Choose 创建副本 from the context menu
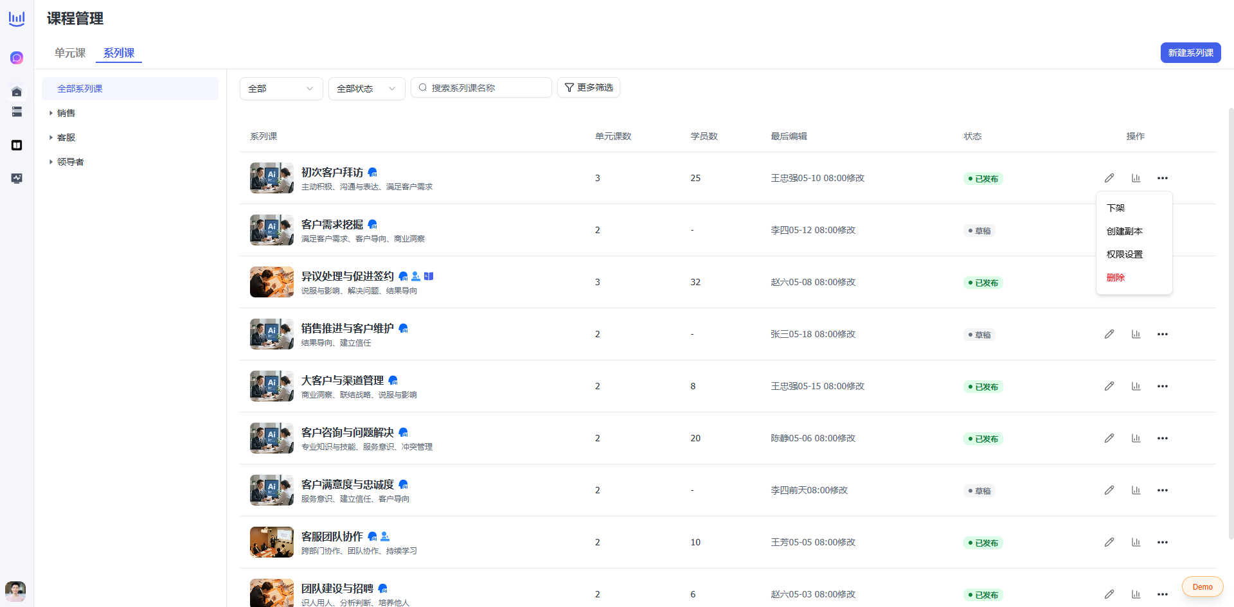Viewport: 1234px width, 607px height. [x=1134, y=231]
